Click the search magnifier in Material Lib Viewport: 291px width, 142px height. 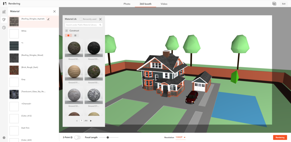click(100, 25)
